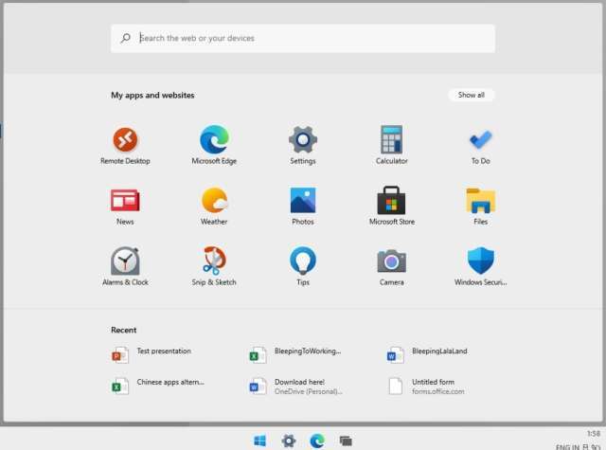
Task: Open Settings from the taskbar
Action: pos(288,441)
